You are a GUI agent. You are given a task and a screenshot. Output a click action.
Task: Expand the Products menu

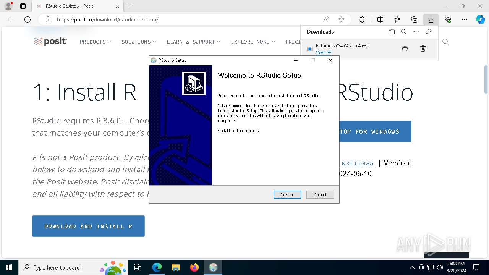(x=96, y=42)
